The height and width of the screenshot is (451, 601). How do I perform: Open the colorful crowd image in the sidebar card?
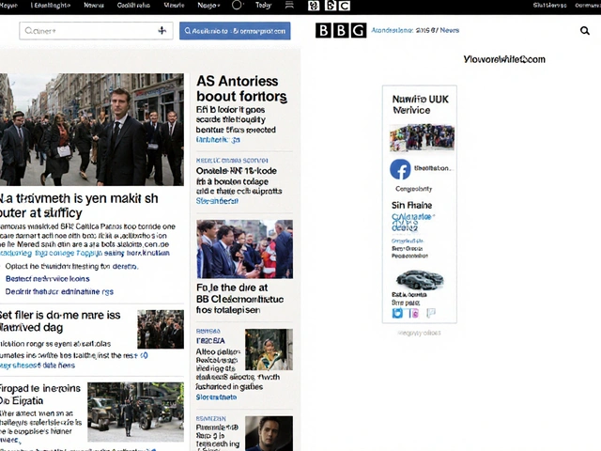tap(422, 137)
